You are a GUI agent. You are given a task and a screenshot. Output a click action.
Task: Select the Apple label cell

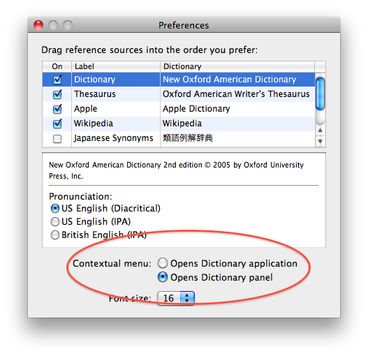tap(85, 109)
